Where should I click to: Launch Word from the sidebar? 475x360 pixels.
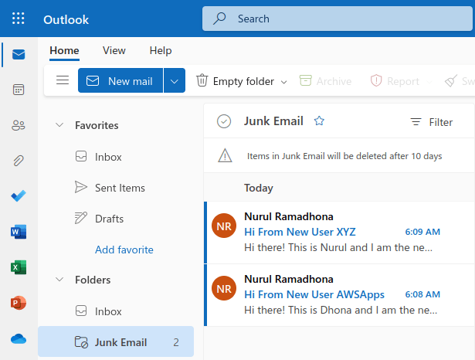[x=19, y=232]
